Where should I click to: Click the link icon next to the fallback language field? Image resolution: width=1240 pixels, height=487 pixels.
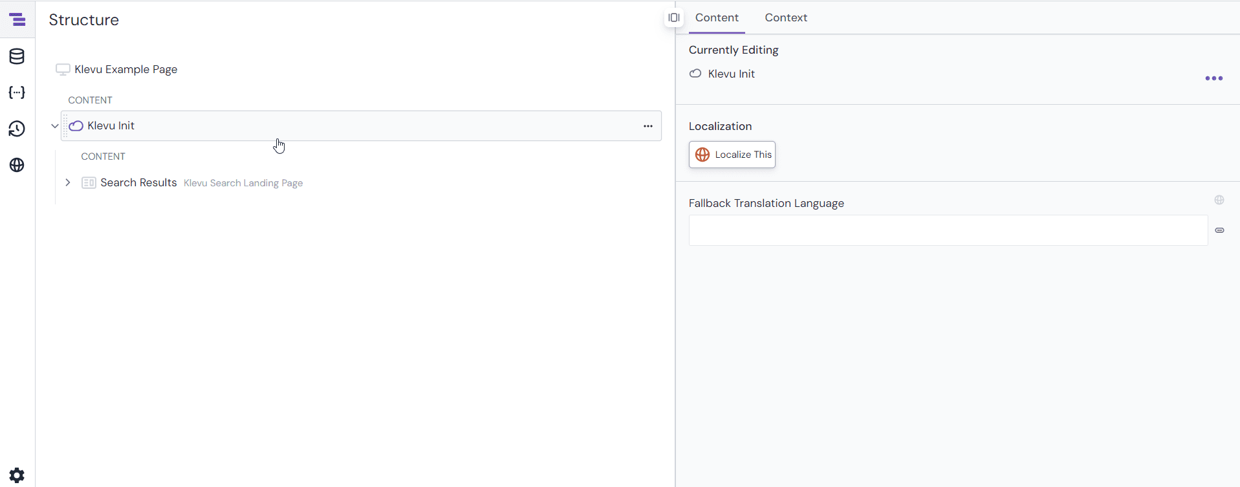[x=1219, y=230]
